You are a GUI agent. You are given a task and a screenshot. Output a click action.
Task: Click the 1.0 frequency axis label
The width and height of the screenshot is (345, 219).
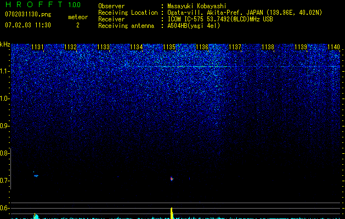[x=4, y=99]
